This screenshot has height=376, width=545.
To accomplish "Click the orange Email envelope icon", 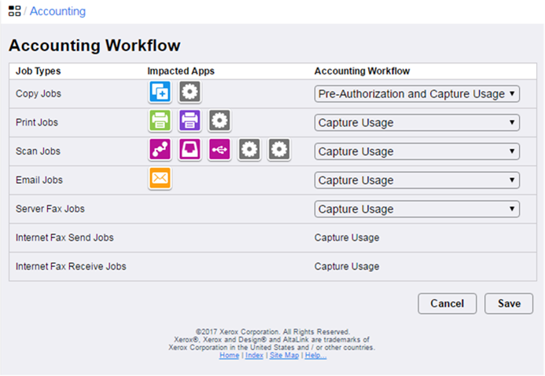I will point(160,179).
